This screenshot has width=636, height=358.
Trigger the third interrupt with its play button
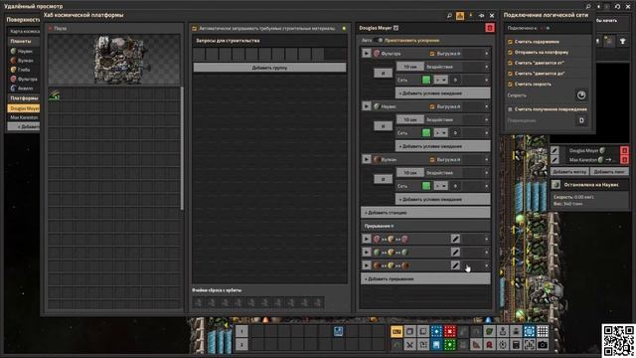pyautogui.click(x=367, y=266)
